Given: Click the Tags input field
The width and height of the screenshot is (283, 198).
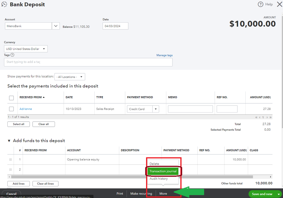Looking at the screenshot, I should (x=88, y=62).
